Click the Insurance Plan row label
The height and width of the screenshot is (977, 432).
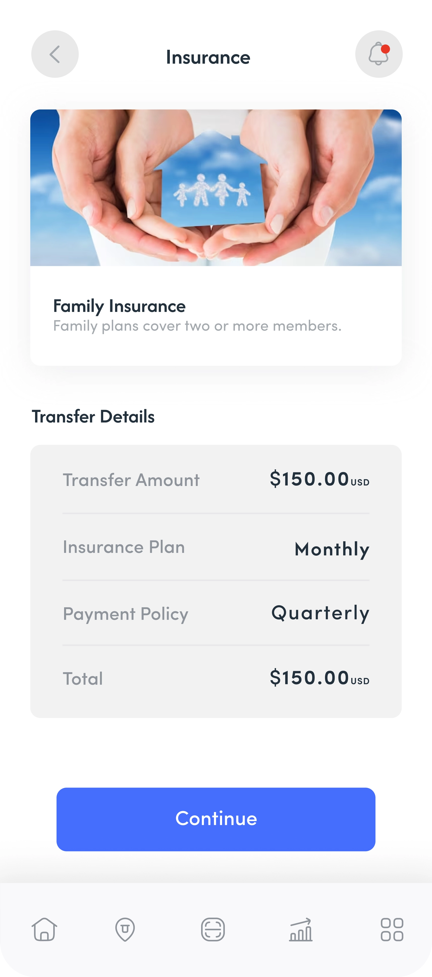pos(124,547)
